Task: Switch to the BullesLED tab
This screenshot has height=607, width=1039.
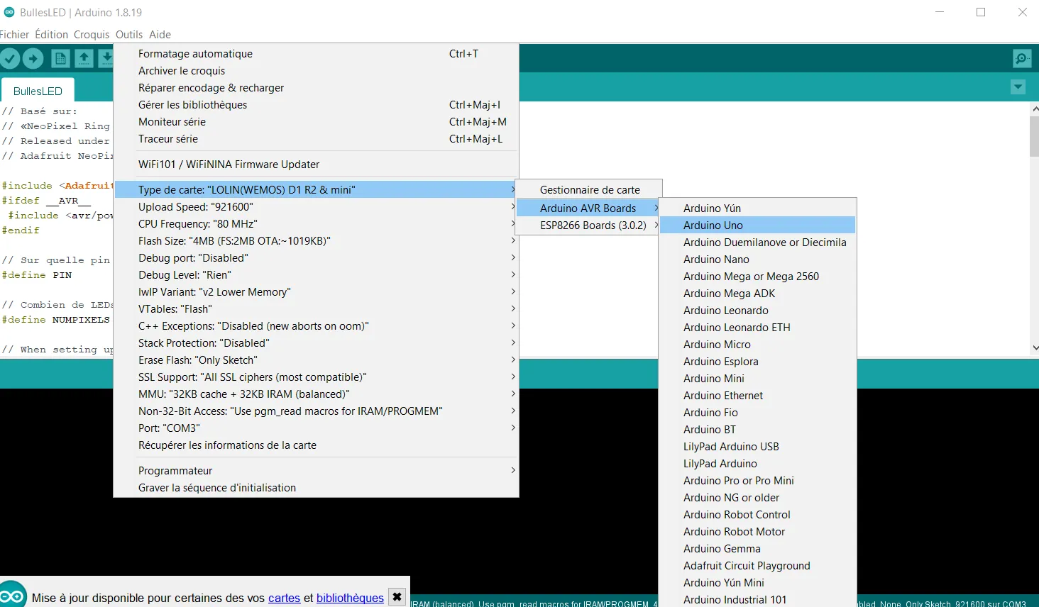Action: 38,91
